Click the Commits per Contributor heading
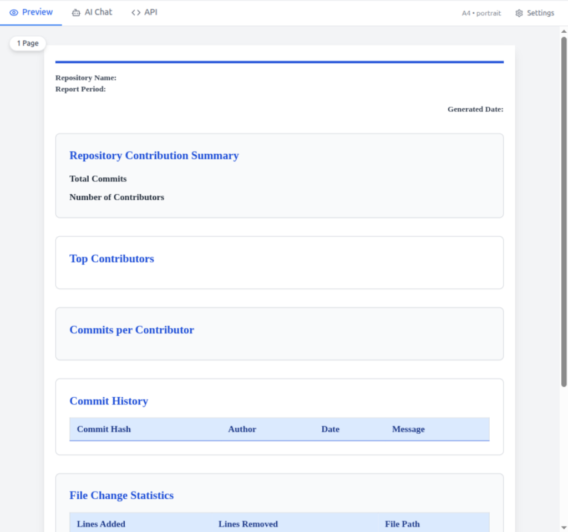 coord(131,330)
